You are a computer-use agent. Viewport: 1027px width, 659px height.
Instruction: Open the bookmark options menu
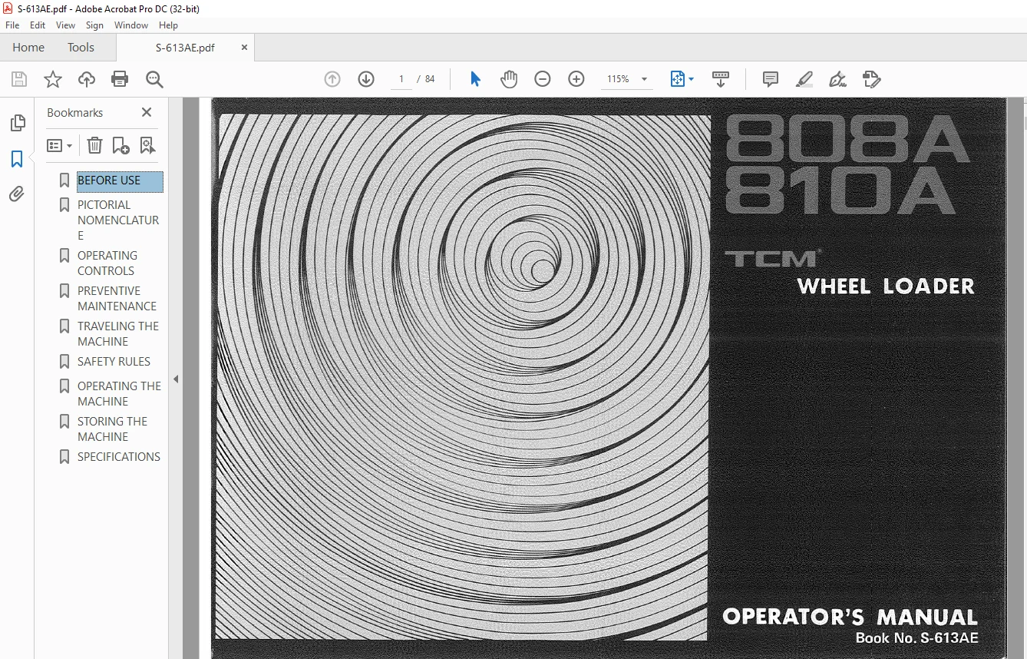tap(59, 145)
